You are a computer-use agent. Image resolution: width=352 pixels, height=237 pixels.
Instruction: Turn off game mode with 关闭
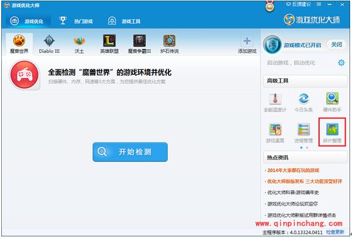[x=336, y=45]
